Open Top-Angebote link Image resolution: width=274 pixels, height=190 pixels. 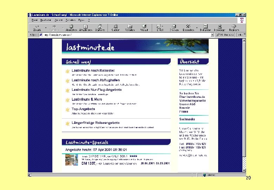83,109
